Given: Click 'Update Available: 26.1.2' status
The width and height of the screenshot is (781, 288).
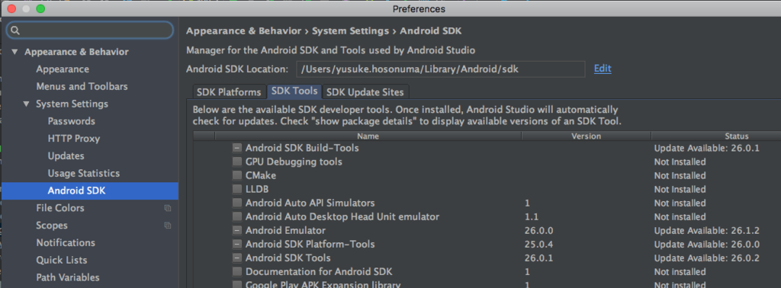Looking at the screenshot, I should (x=707, y=231).
